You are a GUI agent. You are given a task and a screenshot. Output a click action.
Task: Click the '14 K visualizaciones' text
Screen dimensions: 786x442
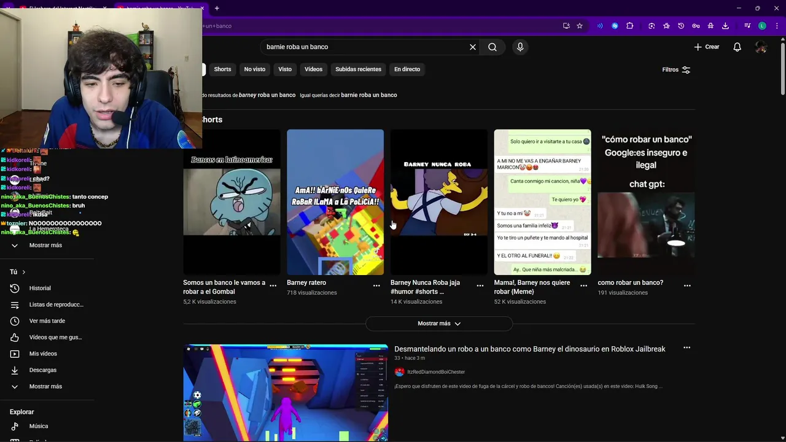[x=416, y=302]
